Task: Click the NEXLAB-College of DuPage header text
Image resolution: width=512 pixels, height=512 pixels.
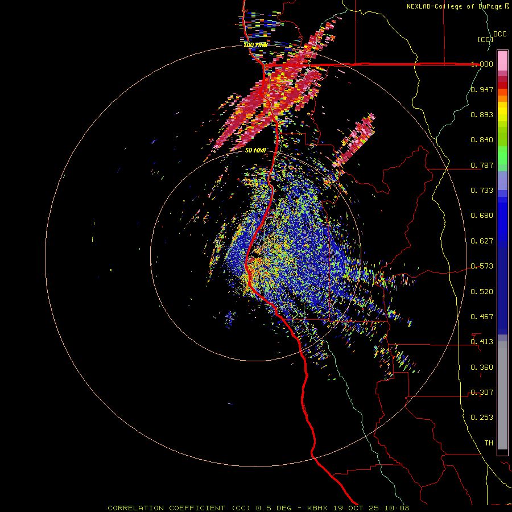Action: (x=455, y=6)
